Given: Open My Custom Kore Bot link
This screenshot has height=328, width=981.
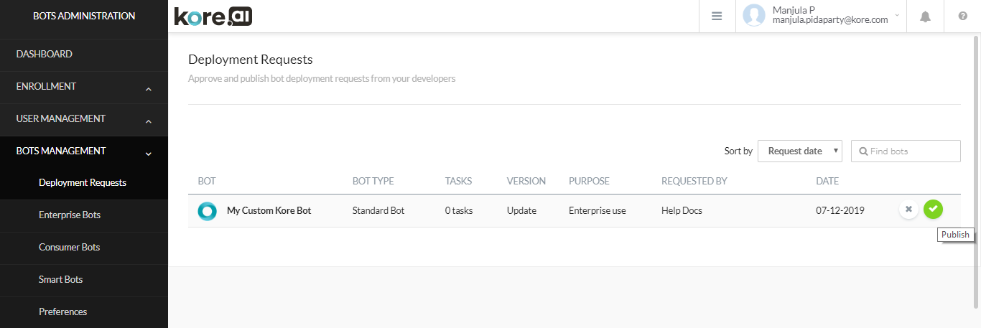Looking at the screenshot, I should (x=269, y=211).
